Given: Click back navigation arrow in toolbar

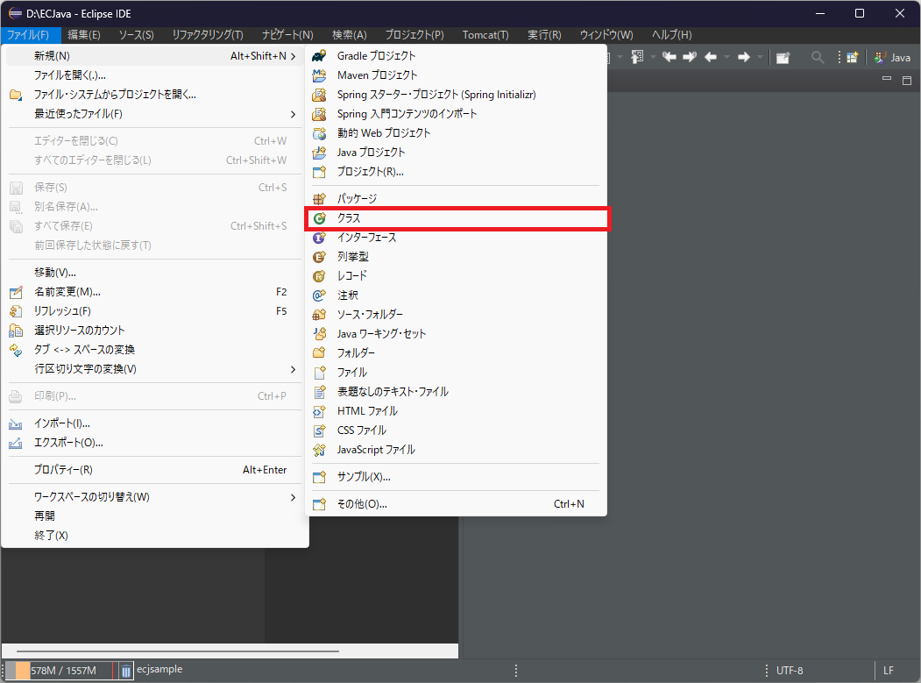Looking at the screenshot, I should [710, 57].
